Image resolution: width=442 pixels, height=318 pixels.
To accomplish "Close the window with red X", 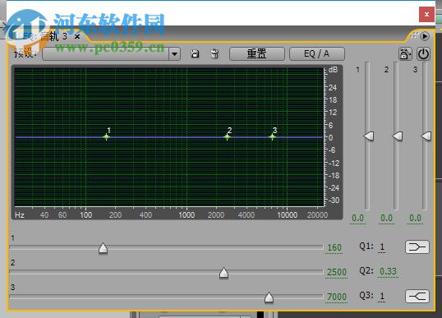I will pyautogui.click(x=426, y=14).
